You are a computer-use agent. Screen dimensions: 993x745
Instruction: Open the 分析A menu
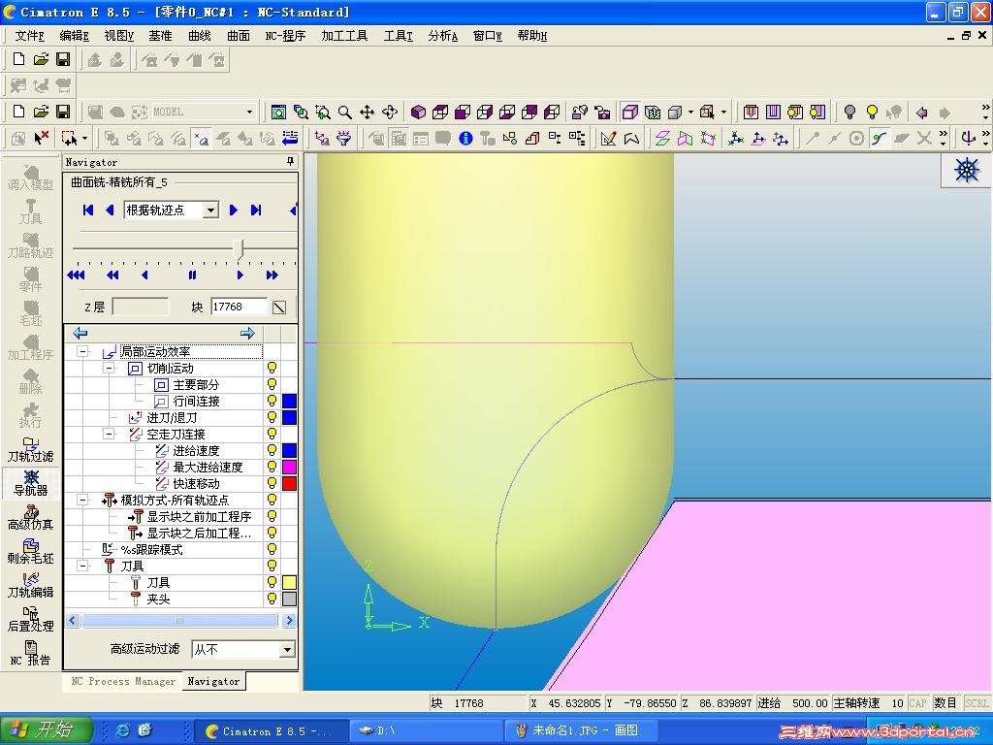point(442,36)
